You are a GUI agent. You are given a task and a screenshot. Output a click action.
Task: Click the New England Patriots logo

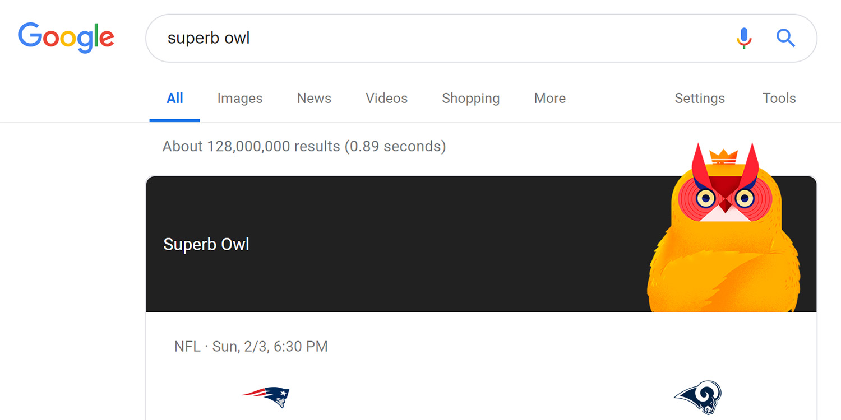[x=266, y=396]
